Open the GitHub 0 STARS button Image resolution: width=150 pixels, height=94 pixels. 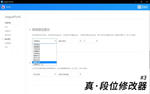pos(143,7)
